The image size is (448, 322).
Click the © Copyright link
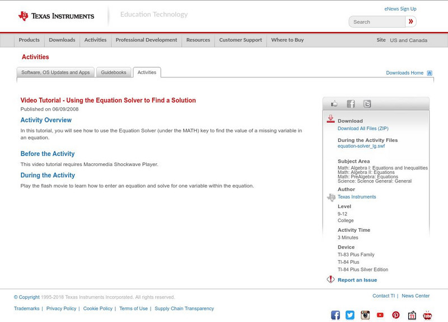pyautogui.click(x=26, y=297)
